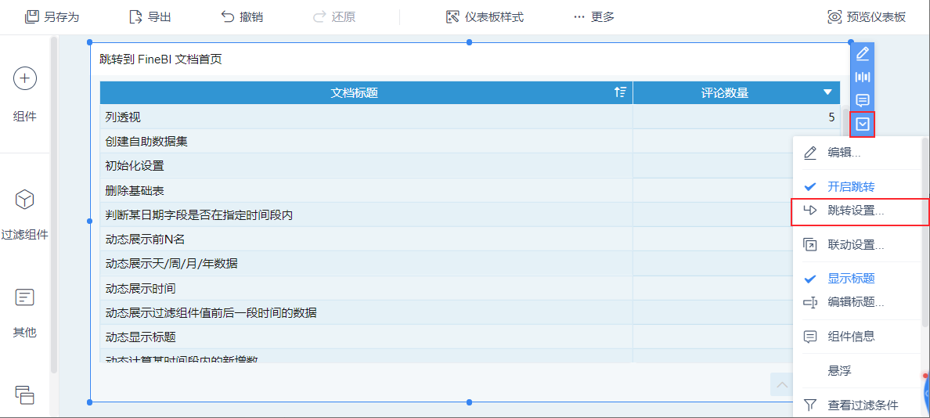The image size is (930, 418).
Task: Click the barcode-style icon on component toolbar
Action: click(x=863, y=77)
